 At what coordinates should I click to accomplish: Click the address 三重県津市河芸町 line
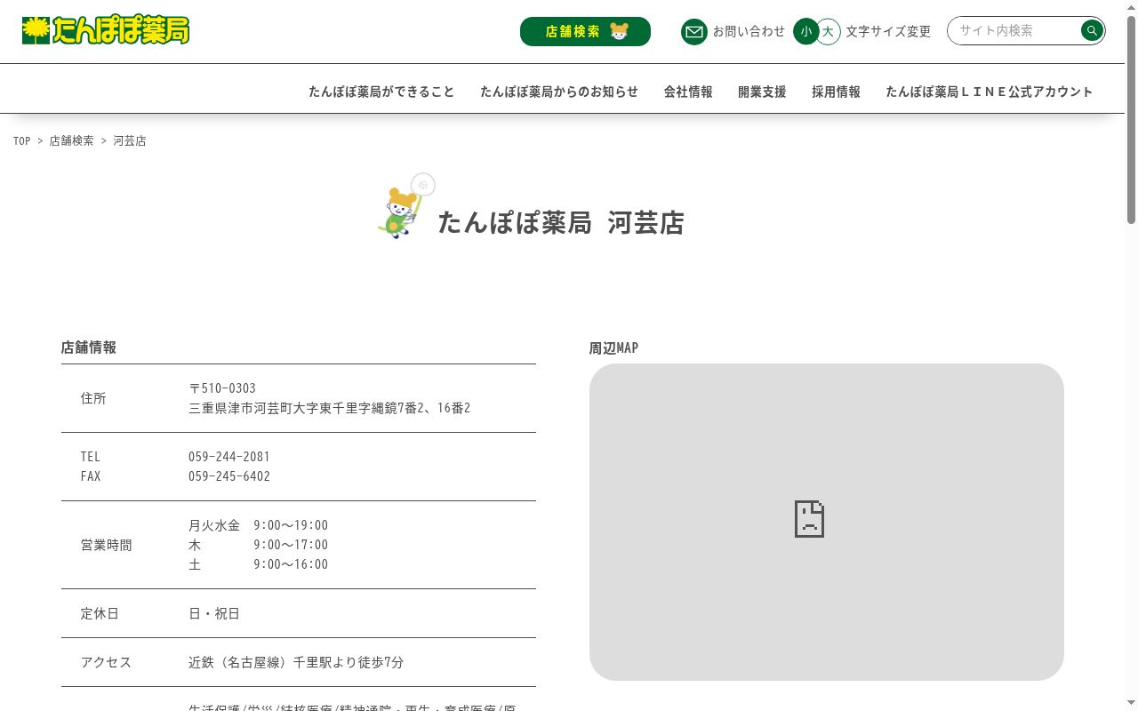[330, 408]
